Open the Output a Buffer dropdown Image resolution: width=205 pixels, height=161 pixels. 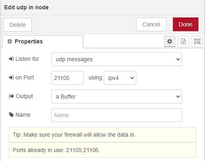(x=117, y=97)
